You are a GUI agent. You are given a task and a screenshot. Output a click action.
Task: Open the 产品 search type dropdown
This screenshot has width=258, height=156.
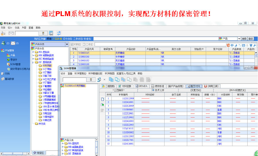[x=239, y=38]
